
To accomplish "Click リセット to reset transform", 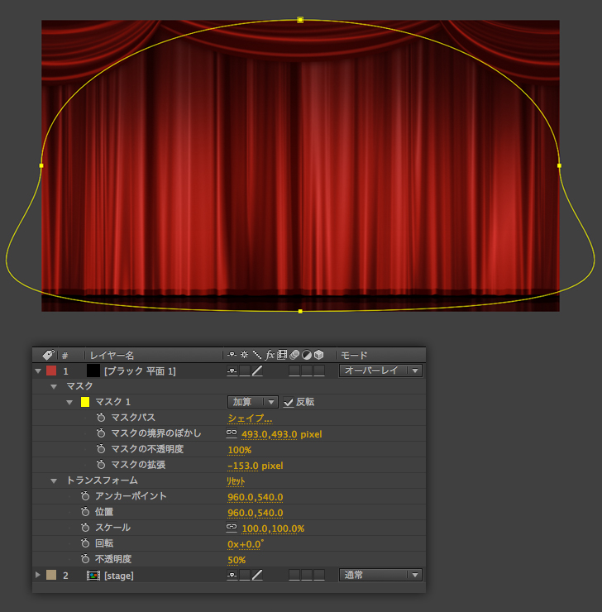I will (236, 481).
